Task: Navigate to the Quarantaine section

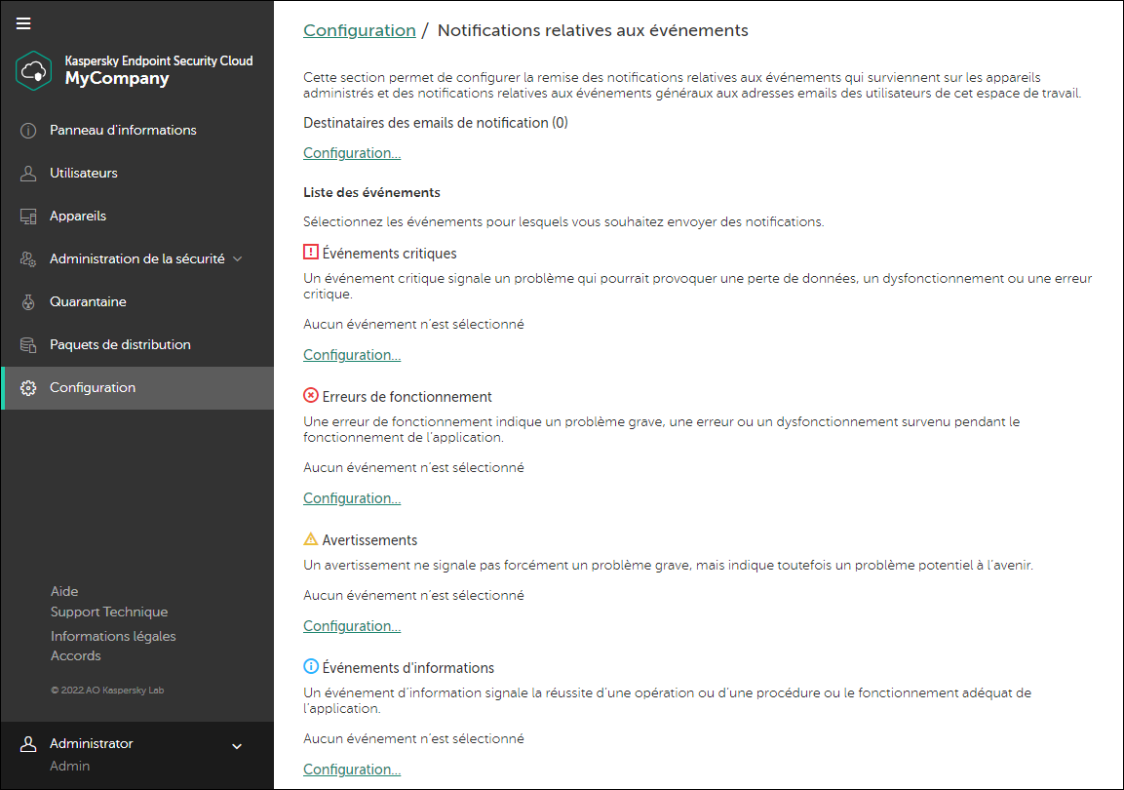Action: pos(89,301)
